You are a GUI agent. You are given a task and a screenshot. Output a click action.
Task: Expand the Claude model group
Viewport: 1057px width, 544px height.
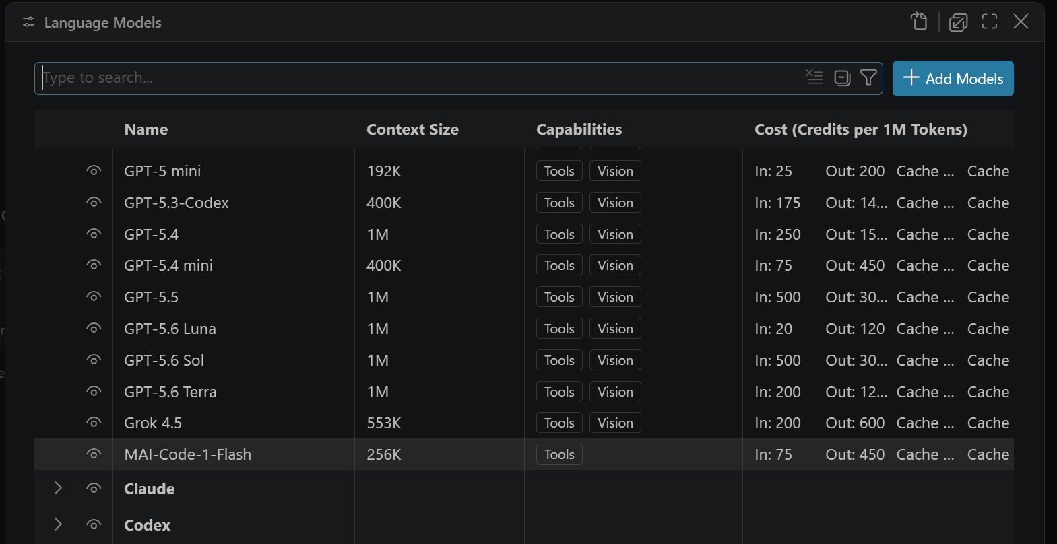(58, 488)
